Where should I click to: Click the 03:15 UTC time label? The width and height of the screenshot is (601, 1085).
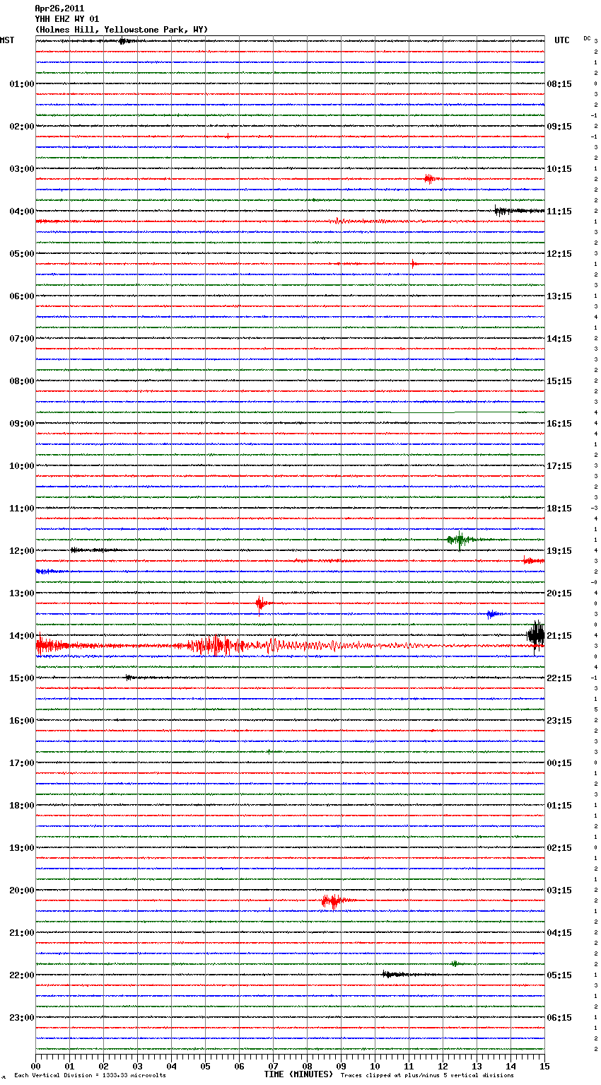click(559, 890)
